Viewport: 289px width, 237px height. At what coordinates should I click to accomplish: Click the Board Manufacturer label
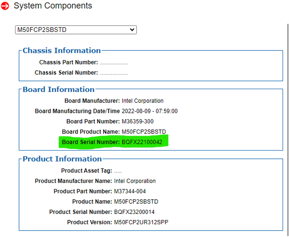pyautogui.click(x=92, y=101)
